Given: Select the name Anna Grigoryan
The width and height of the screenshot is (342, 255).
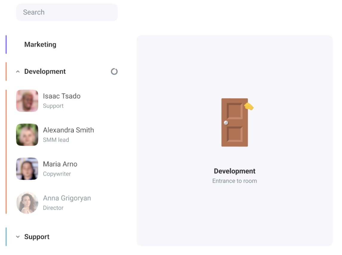Looking at the screenshot, I should click(x=67, y=198).
